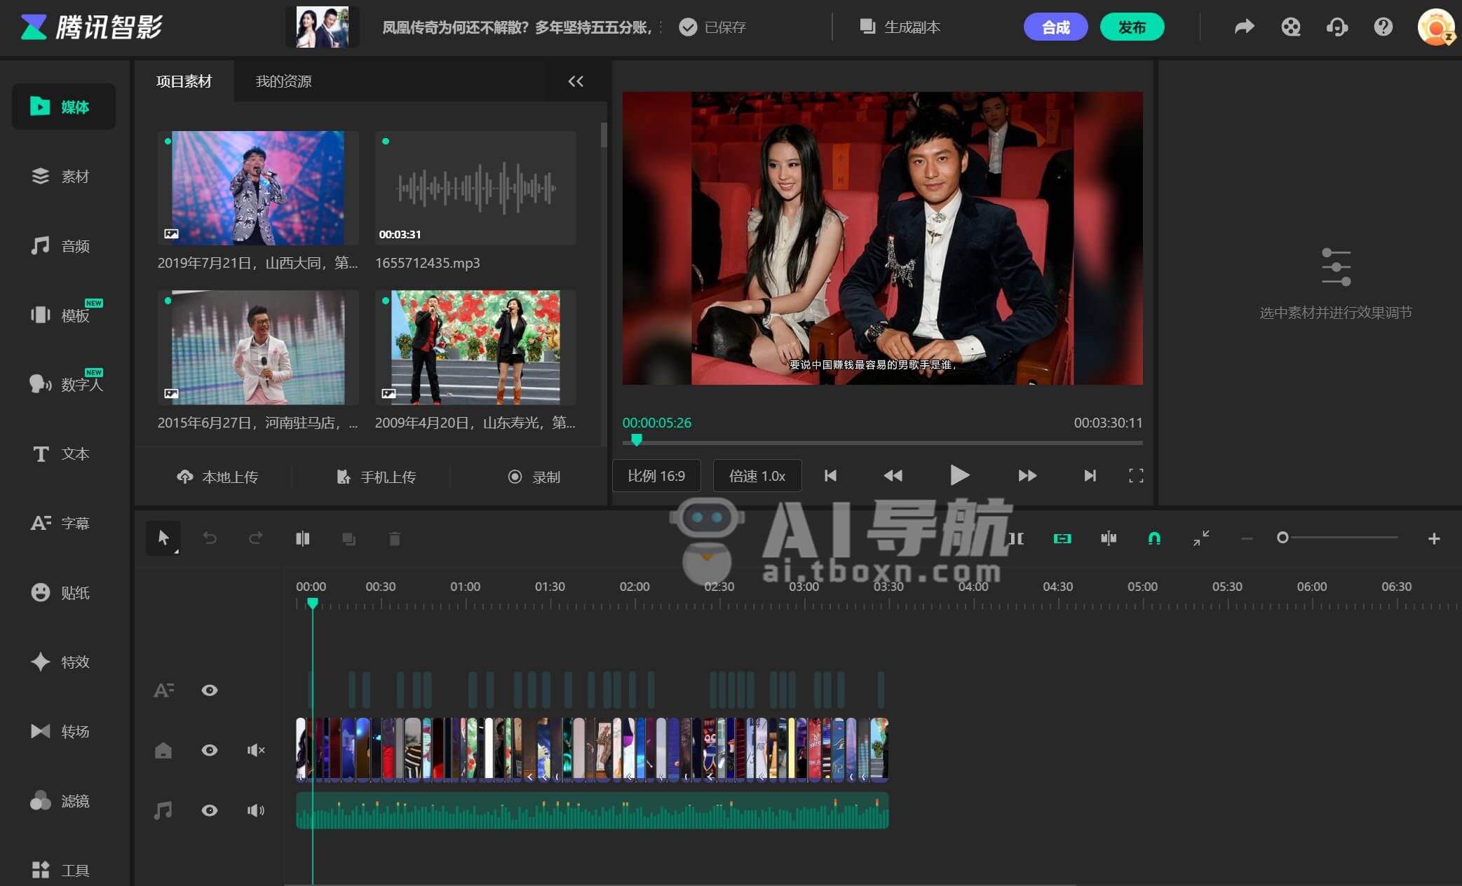This screenshot has height=886, width=1462.
Task: Open the playback speed 倍速 1.0x dropdown
Action: [x=757, y=476]
